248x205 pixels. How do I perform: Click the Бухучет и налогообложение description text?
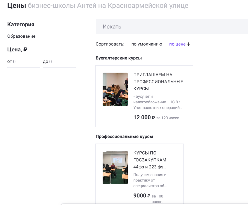click(158, 102)
